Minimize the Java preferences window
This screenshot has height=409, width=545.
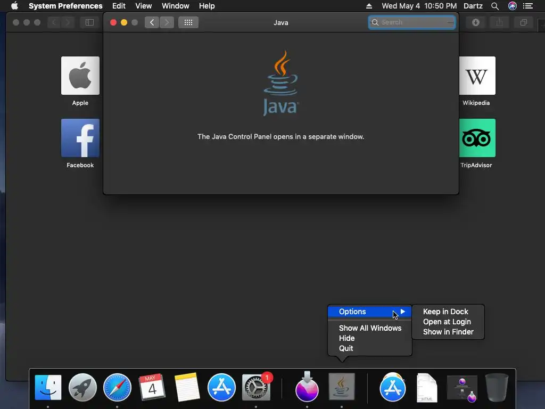pos(123,22)
